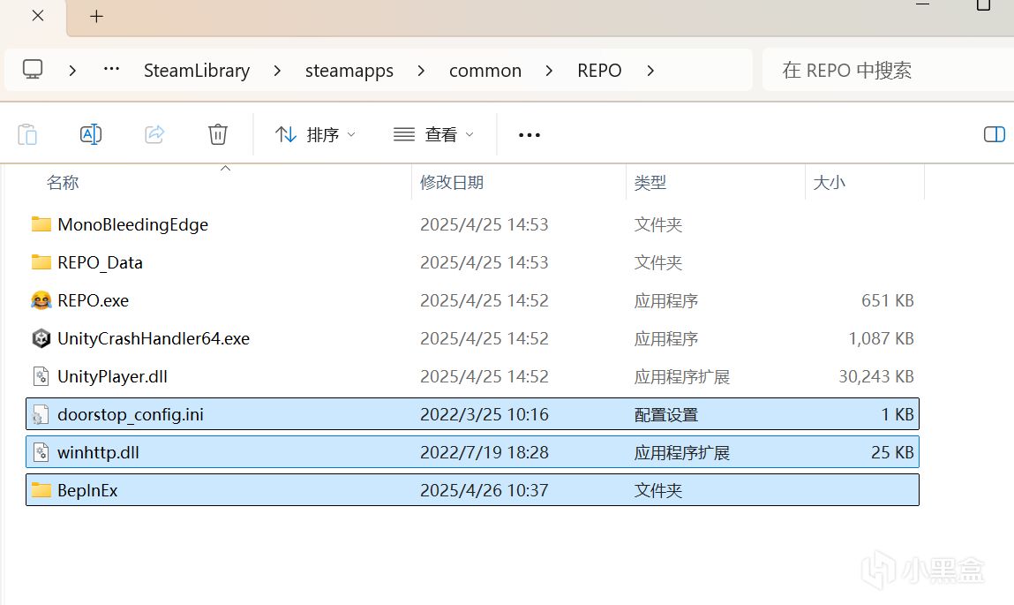Viewport: 1014px width, 605px height.
Task: Select the file name REPO_Data
Action: [100, 262]
